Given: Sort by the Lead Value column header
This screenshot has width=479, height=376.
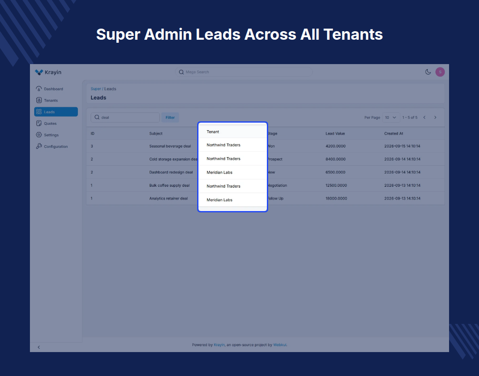Looking at the screenshot, I should (335, 133).
